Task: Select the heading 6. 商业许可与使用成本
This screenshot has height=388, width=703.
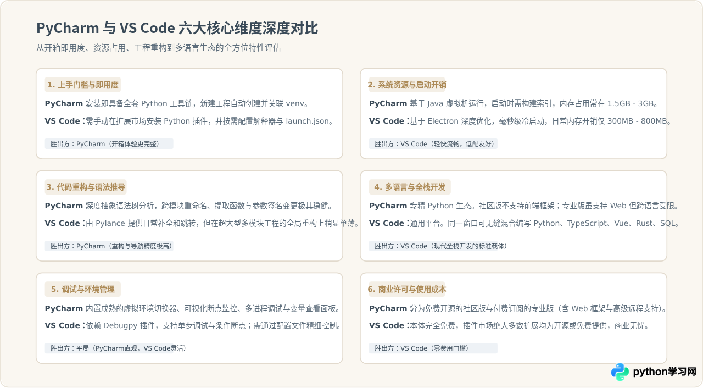Action: (407, 289)
